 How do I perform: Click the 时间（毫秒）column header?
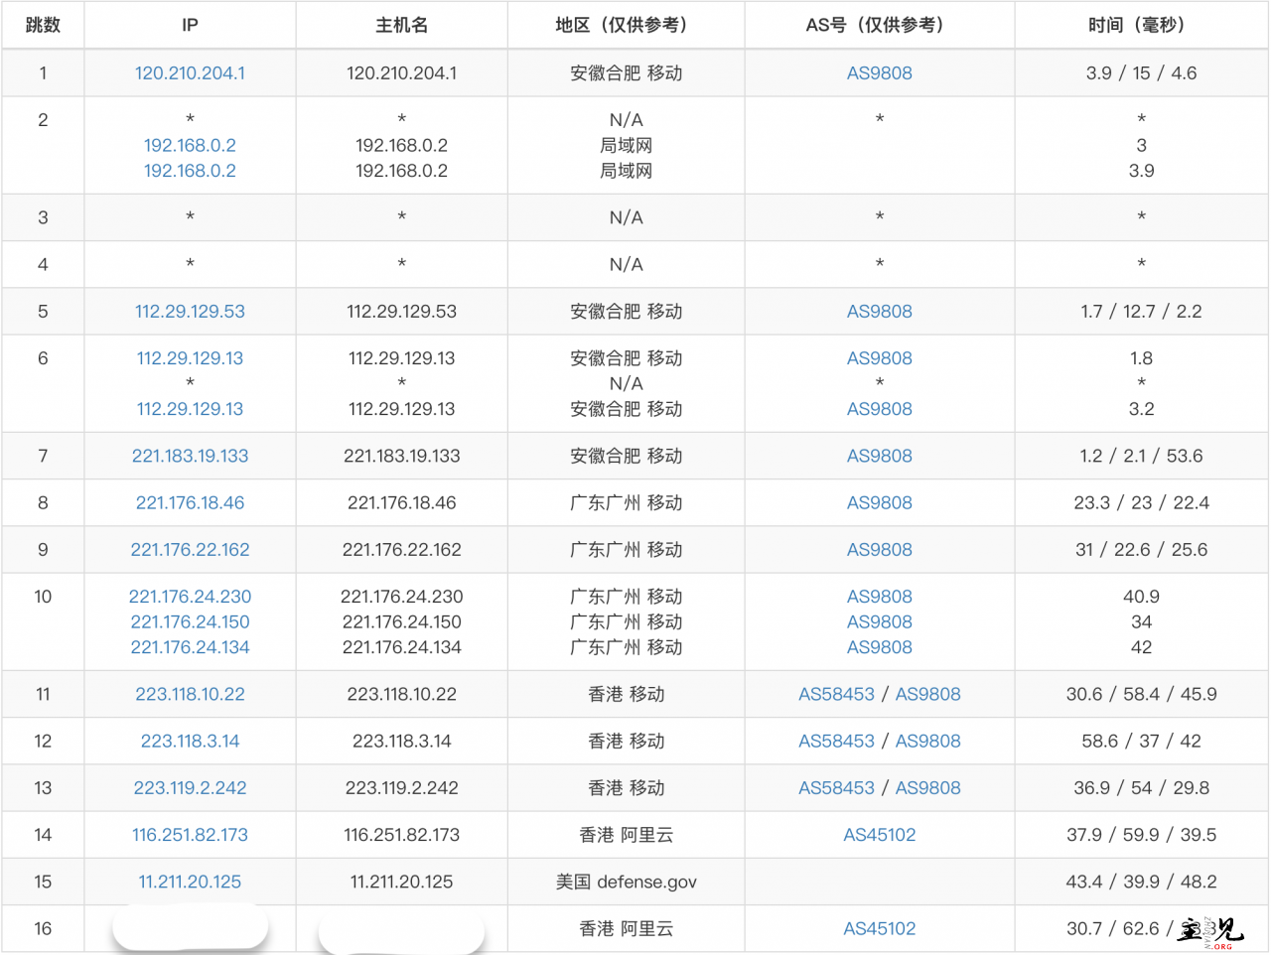click(1141, 25)
